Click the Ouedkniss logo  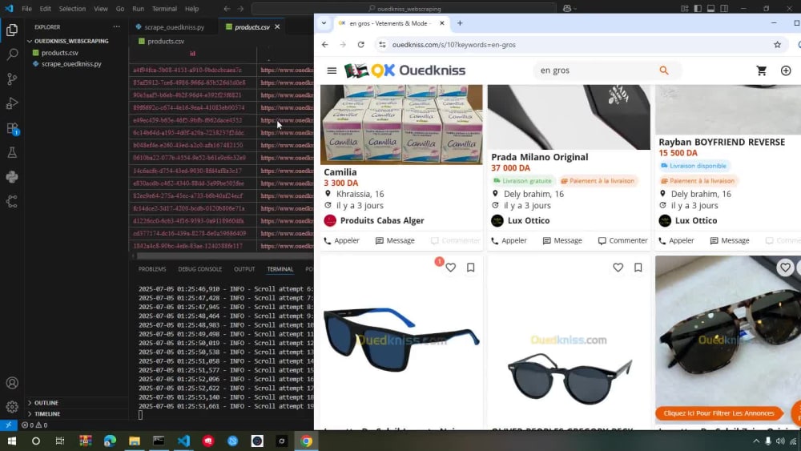[405, 70]
